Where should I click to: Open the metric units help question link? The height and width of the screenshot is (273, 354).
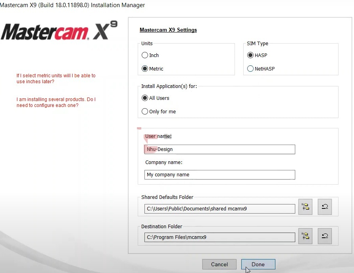(56, 78)
